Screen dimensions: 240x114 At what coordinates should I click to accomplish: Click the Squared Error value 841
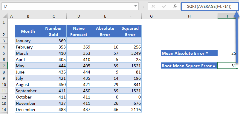(x=130, y=85)
